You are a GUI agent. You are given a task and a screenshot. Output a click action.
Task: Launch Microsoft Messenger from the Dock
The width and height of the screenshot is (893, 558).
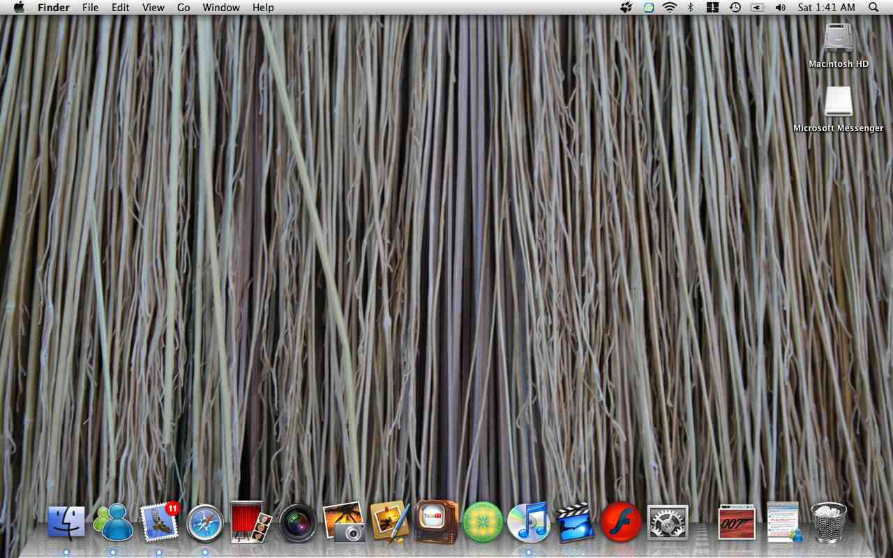[x=113, y=522]
